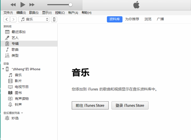Click the iPhone device button in toolbar
191x140 pixels.
(x=54, y=19)
